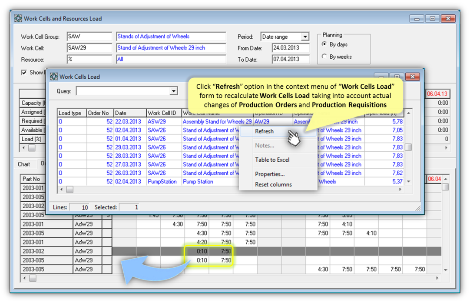
Task: Click the 4:20 time cell
Action: click(x=197, y=242)
